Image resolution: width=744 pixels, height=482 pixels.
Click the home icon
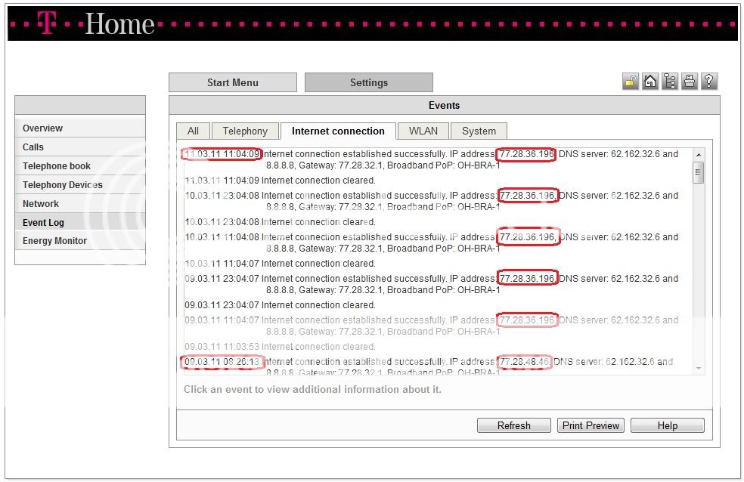pos(650,82)
